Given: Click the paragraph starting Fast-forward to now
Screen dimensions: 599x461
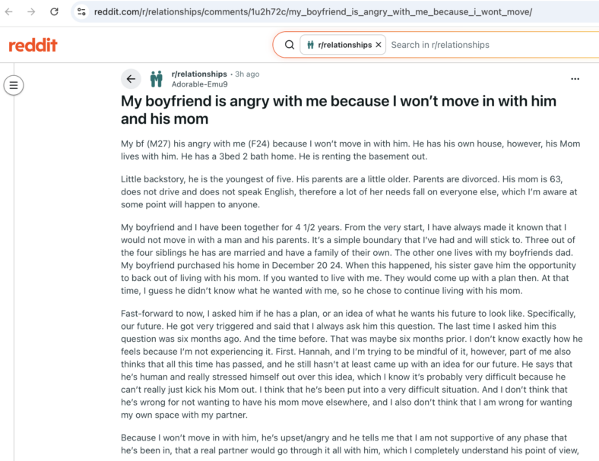Looking at the screenshot, I should tap(352, 364).
